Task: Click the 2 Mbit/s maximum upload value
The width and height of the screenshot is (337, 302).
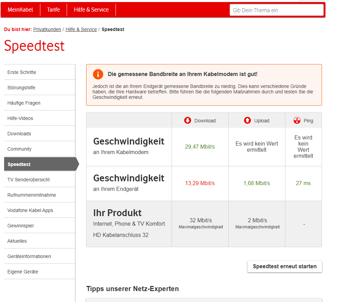Action: coord(257,220)
